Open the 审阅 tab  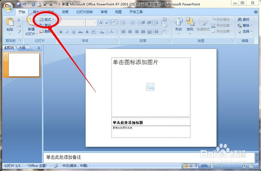tap(104, 12)
